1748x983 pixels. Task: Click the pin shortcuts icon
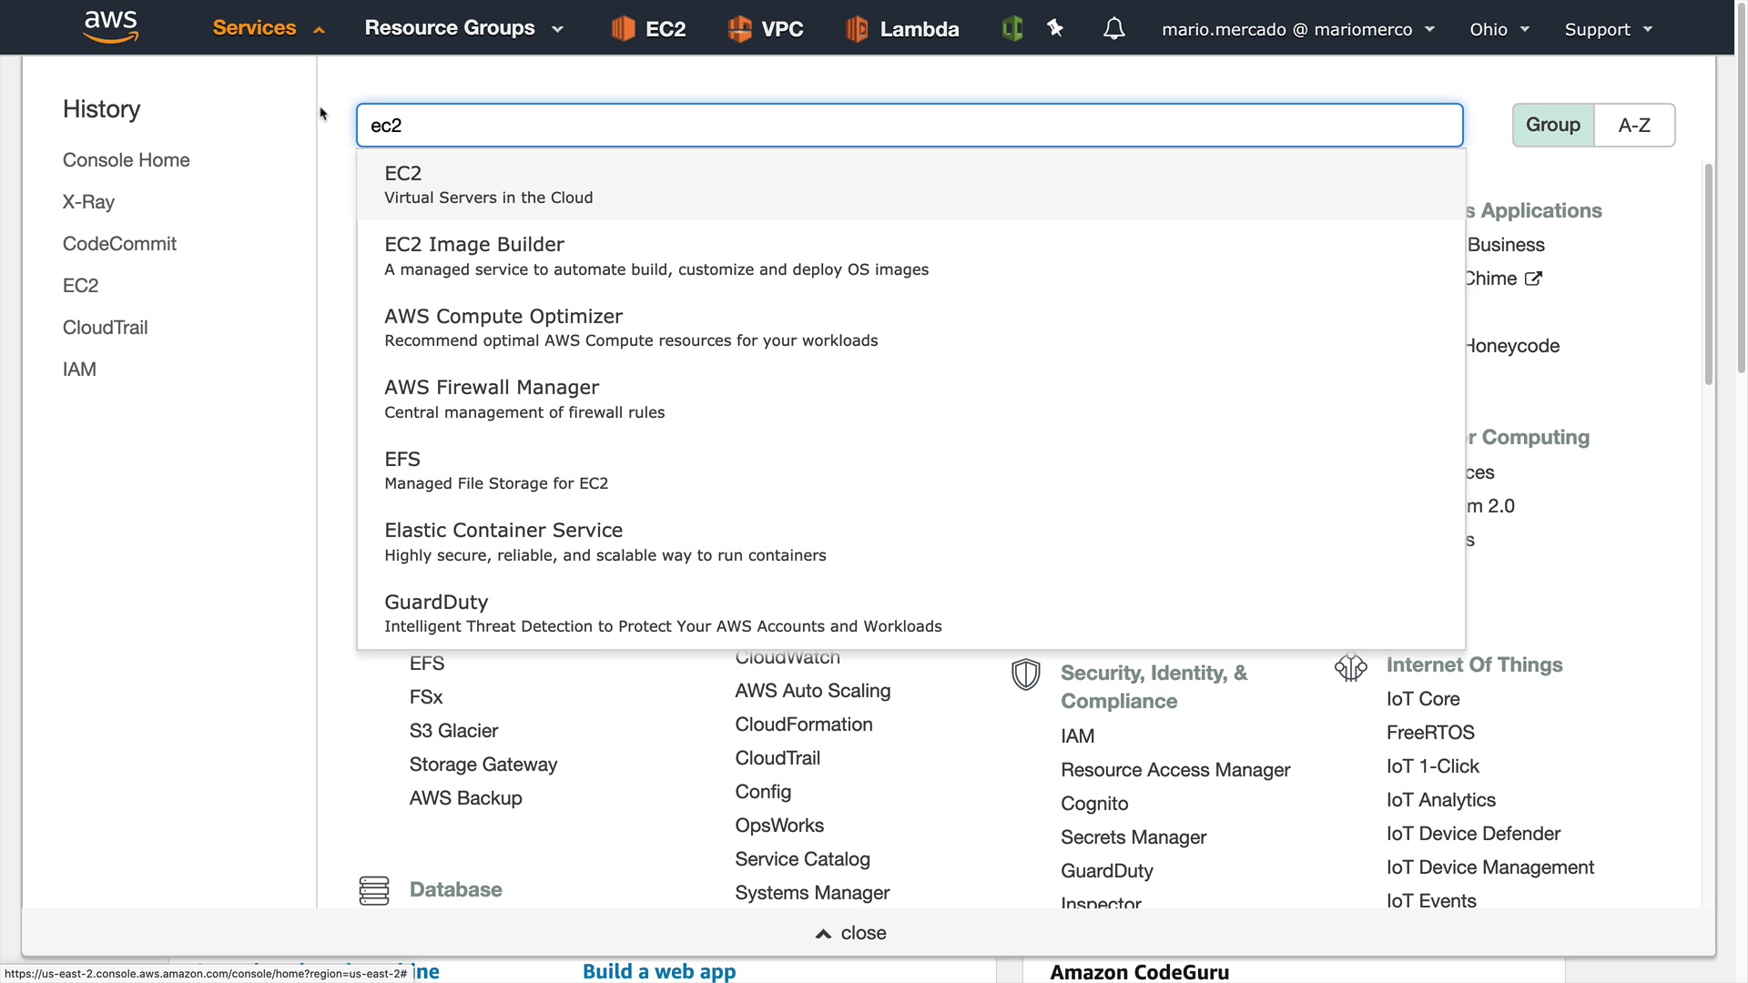(x=1055, y=29)
